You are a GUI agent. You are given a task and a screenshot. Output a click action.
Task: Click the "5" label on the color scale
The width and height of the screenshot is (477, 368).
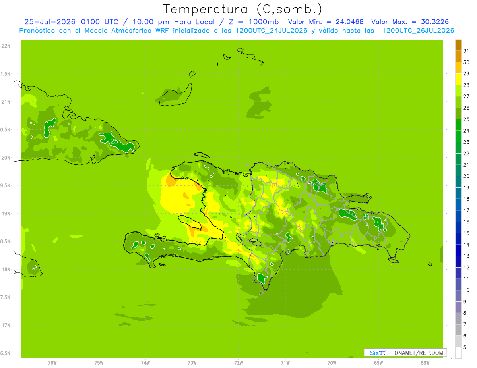[465, 347]
